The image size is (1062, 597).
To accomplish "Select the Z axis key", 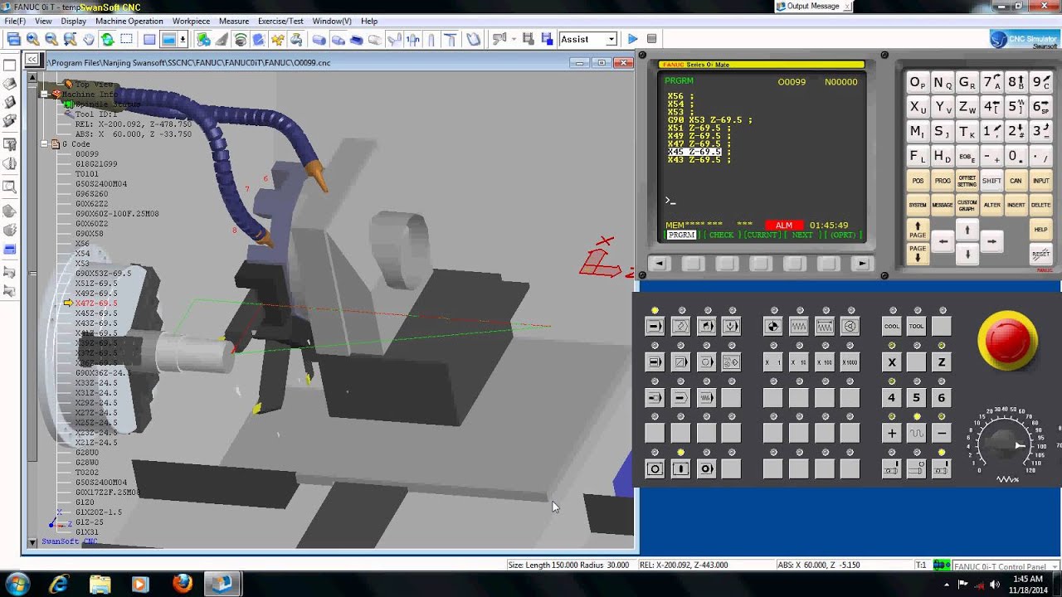I will (x=942, y=362).
